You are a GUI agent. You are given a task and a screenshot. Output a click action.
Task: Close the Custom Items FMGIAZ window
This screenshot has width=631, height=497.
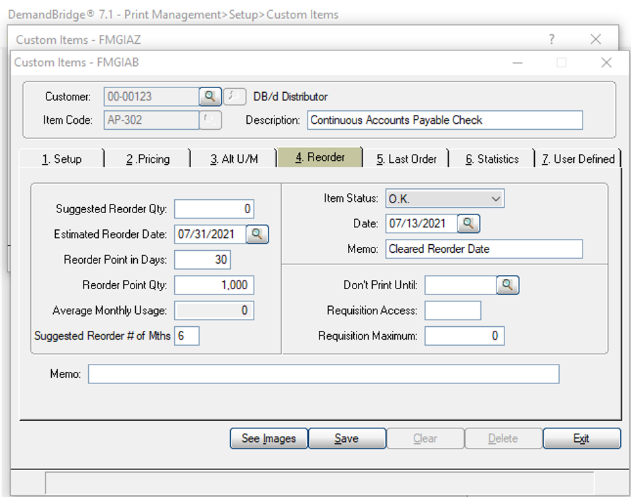(x=595, y=39)
